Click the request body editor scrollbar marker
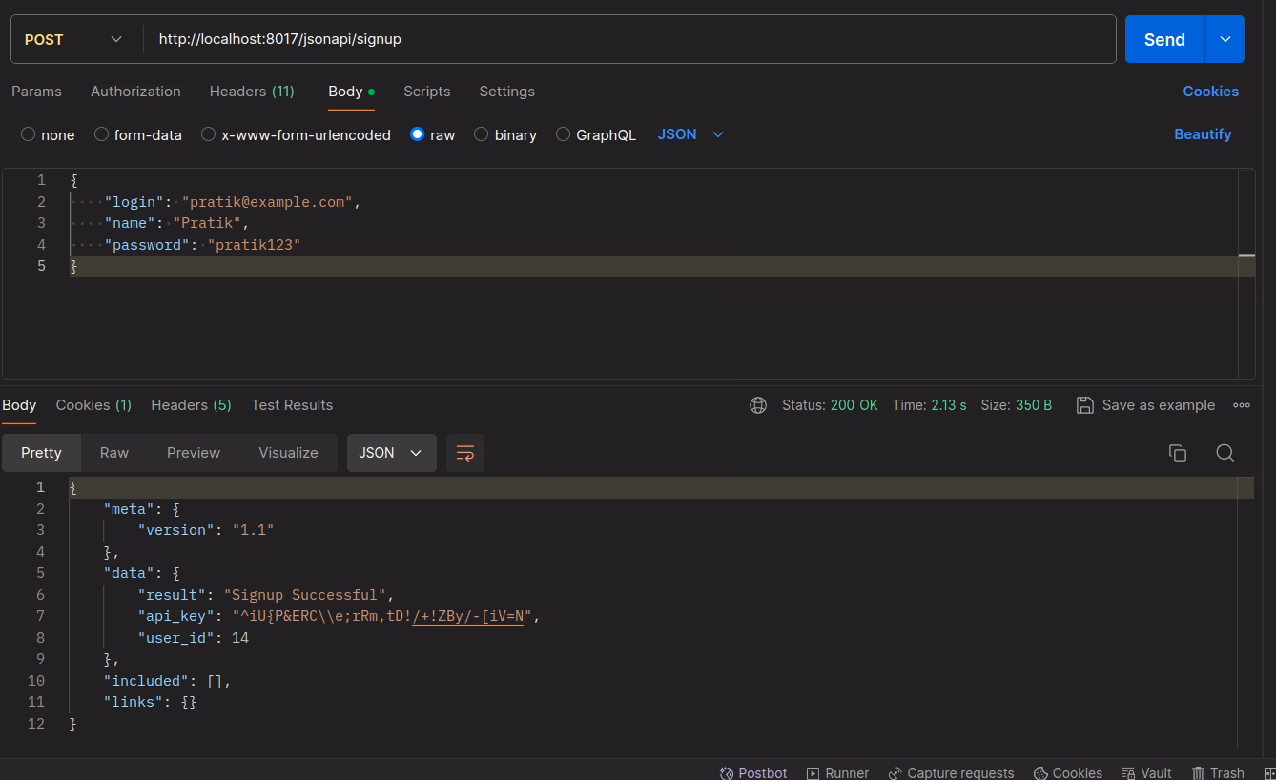Viewport: 1276px width, 780px height. 1246,255
